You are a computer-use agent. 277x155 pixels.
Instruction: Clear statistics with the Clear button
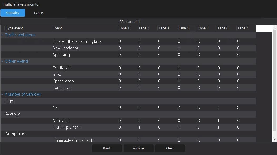170,148
